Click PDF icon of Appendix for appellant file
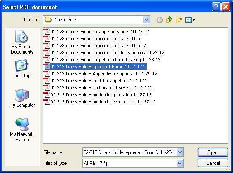The width and height of the screenshot is (233, 173). (x=47, y=74)
